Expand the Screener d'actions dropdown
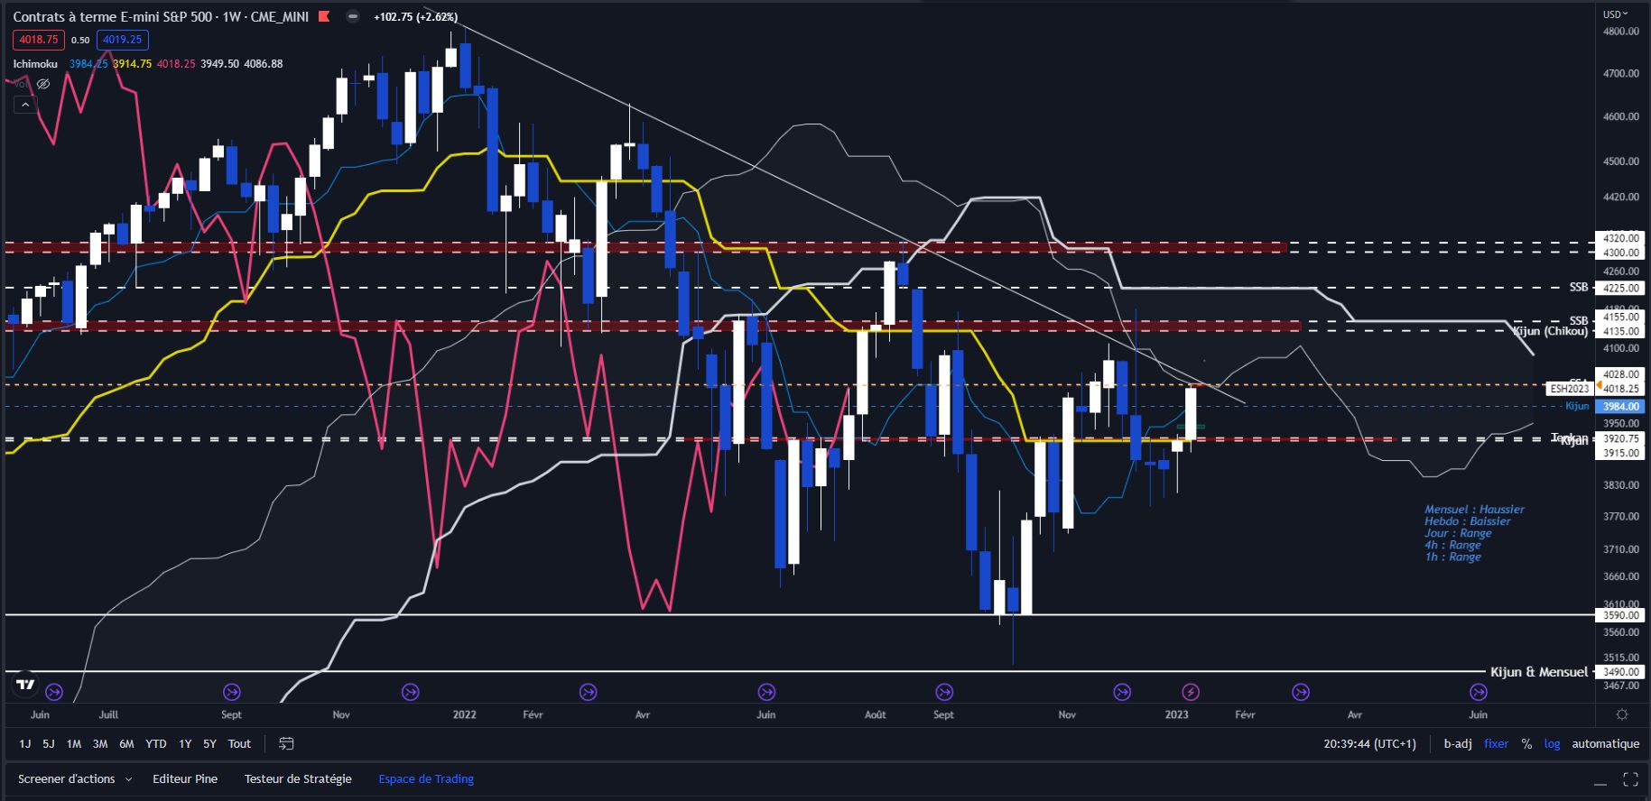Screen dimensions: 1651x801 [x=75, y=778]
